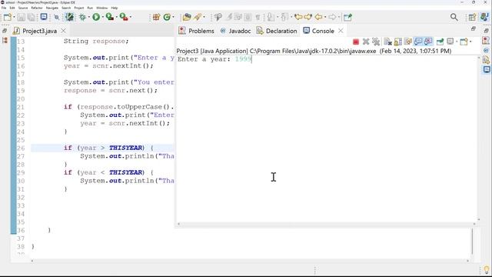Click the Open Type icon
The width and height of the screenshot is (492, 277).
point(187,17)
